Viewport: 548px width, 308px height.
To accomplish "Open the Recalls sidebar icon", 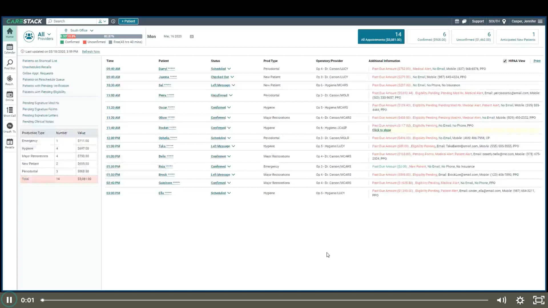I will click(9, 143).
